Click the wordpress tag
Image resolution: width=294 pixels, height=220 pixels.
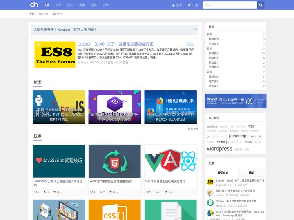click(x=220, y=149)
